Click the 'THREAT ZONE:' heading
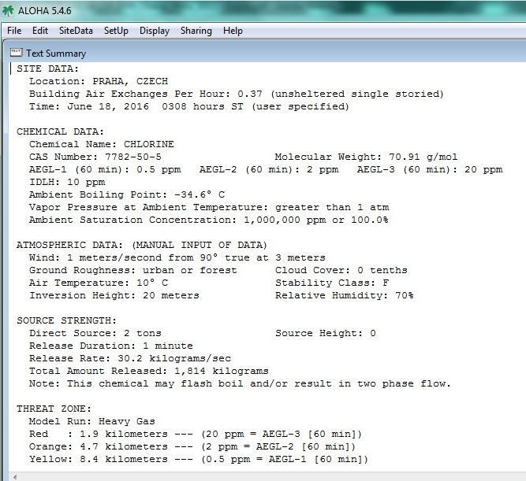 click(54, 409)
